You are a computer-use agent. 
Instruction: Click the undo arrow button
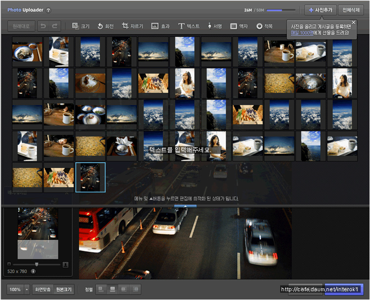pyautogui.click(x=42, y=26)
